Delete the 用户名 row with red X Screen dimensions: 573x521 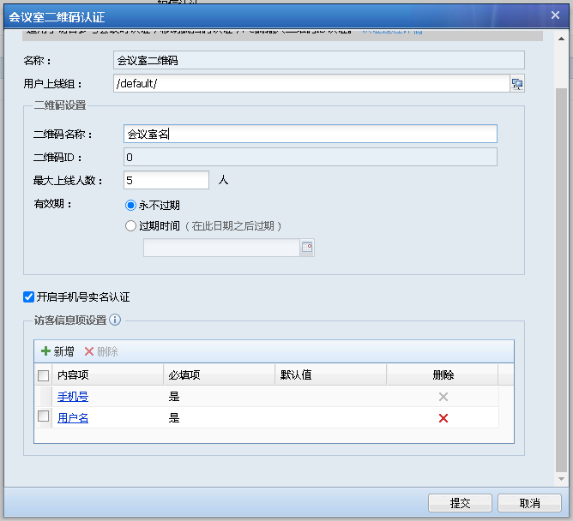(443, 418)
